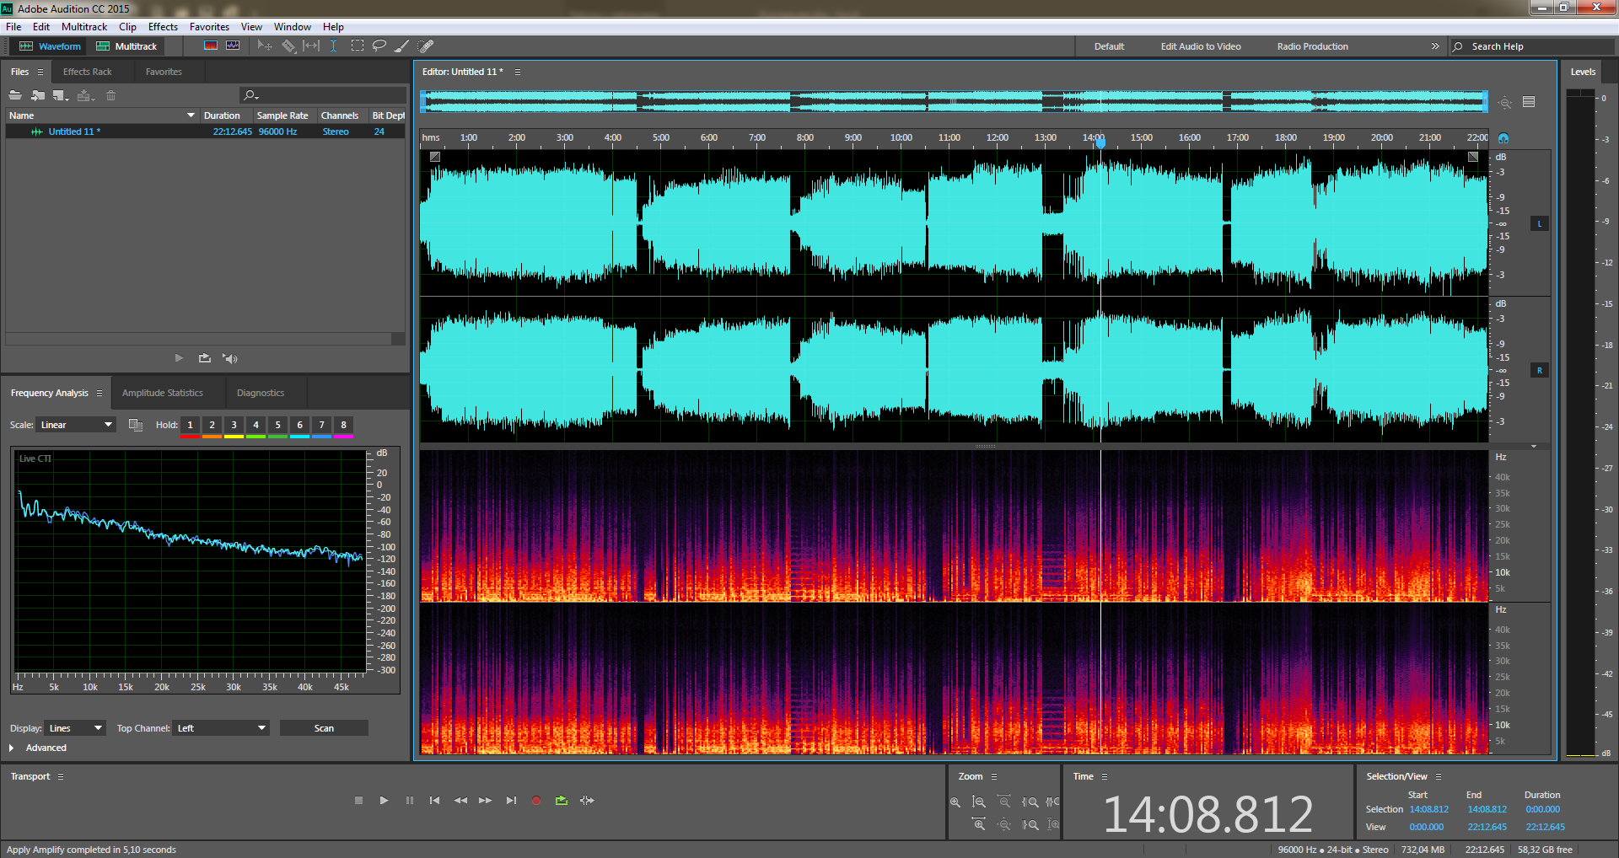Select the Time Selection tool
1619x858 pixels.
tap(334, 46)
